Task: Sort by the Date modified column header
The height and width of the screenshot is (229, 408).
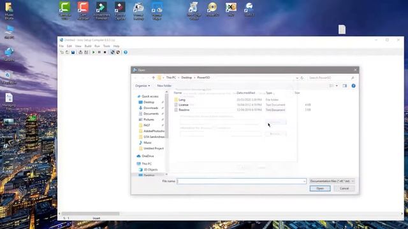Action: point(246,93)
